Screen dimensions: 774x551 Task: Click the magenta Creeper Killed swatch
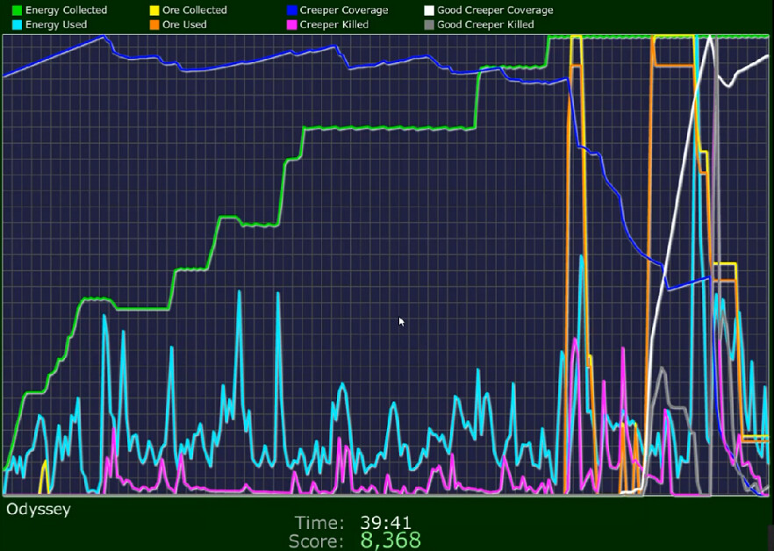click(x=291, y=25)
